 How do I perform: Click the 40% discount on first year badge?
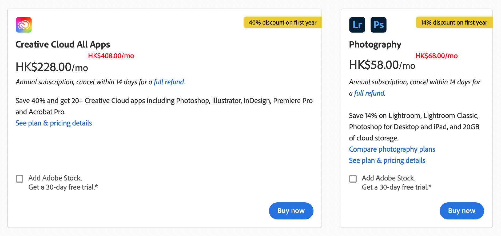(283, 22)
